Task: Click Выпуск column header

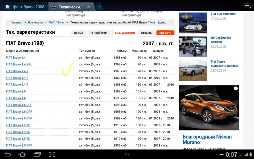Action: (x=158, y=51)
